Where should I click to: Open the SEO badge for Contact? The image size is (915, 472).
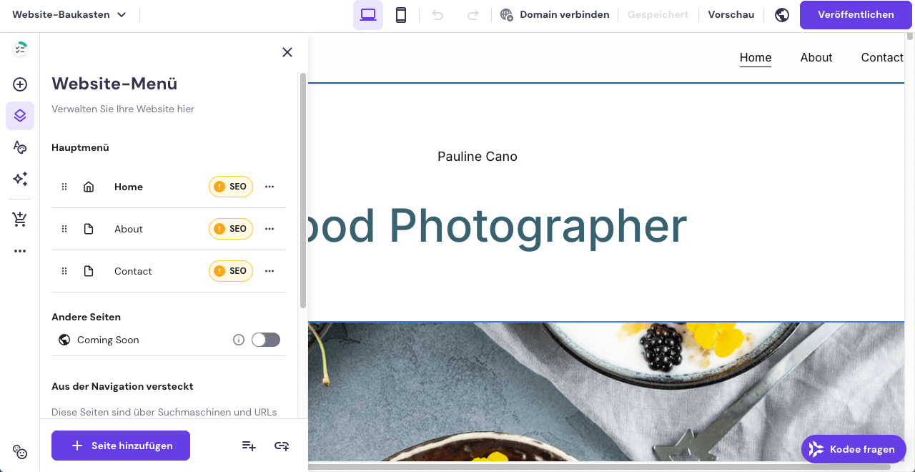coord(231,271)
